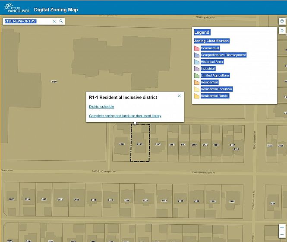Image resolution: width=287 pixels, height=242 pixels.
Task: Select parcel labeled 2062
Action: coord(44,199)
